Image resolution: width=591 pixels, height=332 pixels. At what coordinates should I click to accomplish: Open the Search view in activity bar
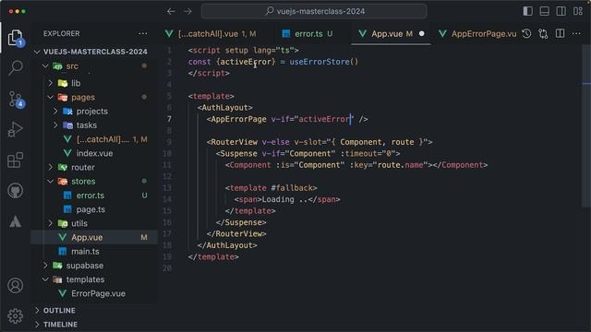click(x=15, y=67)
